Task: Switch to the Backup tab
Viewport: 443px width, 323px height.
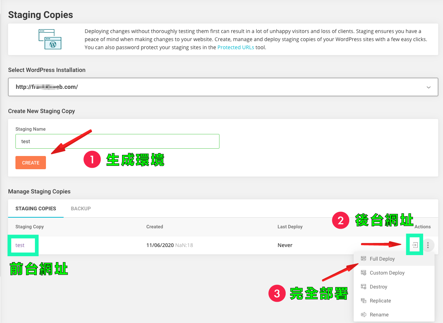Action: tap(81, 208)
